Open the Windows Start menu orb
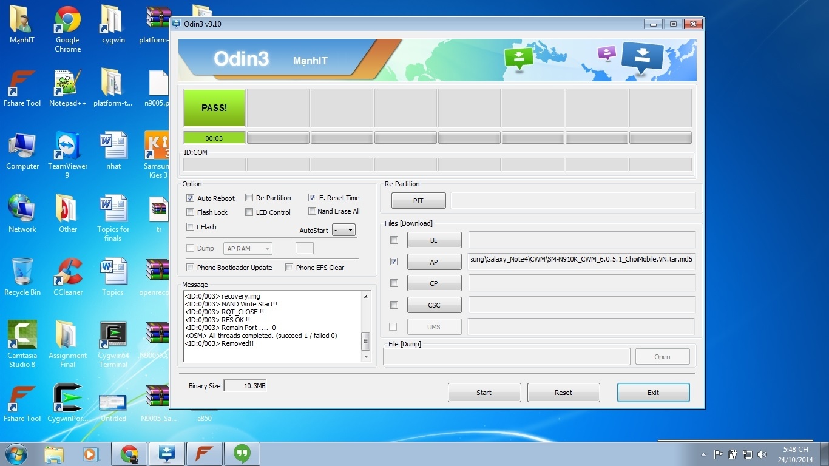This screenshot has width=829, height=466. [x=16, y=454]
